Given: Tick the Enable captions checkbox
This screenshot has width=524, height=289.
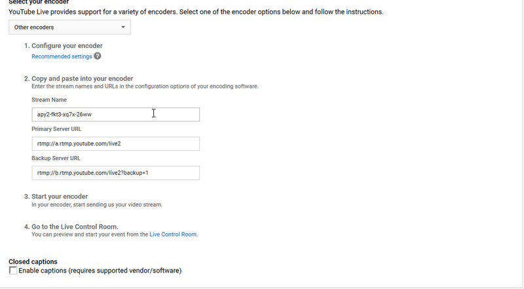Looking at the screenshot, I should [x=13, y=271].
